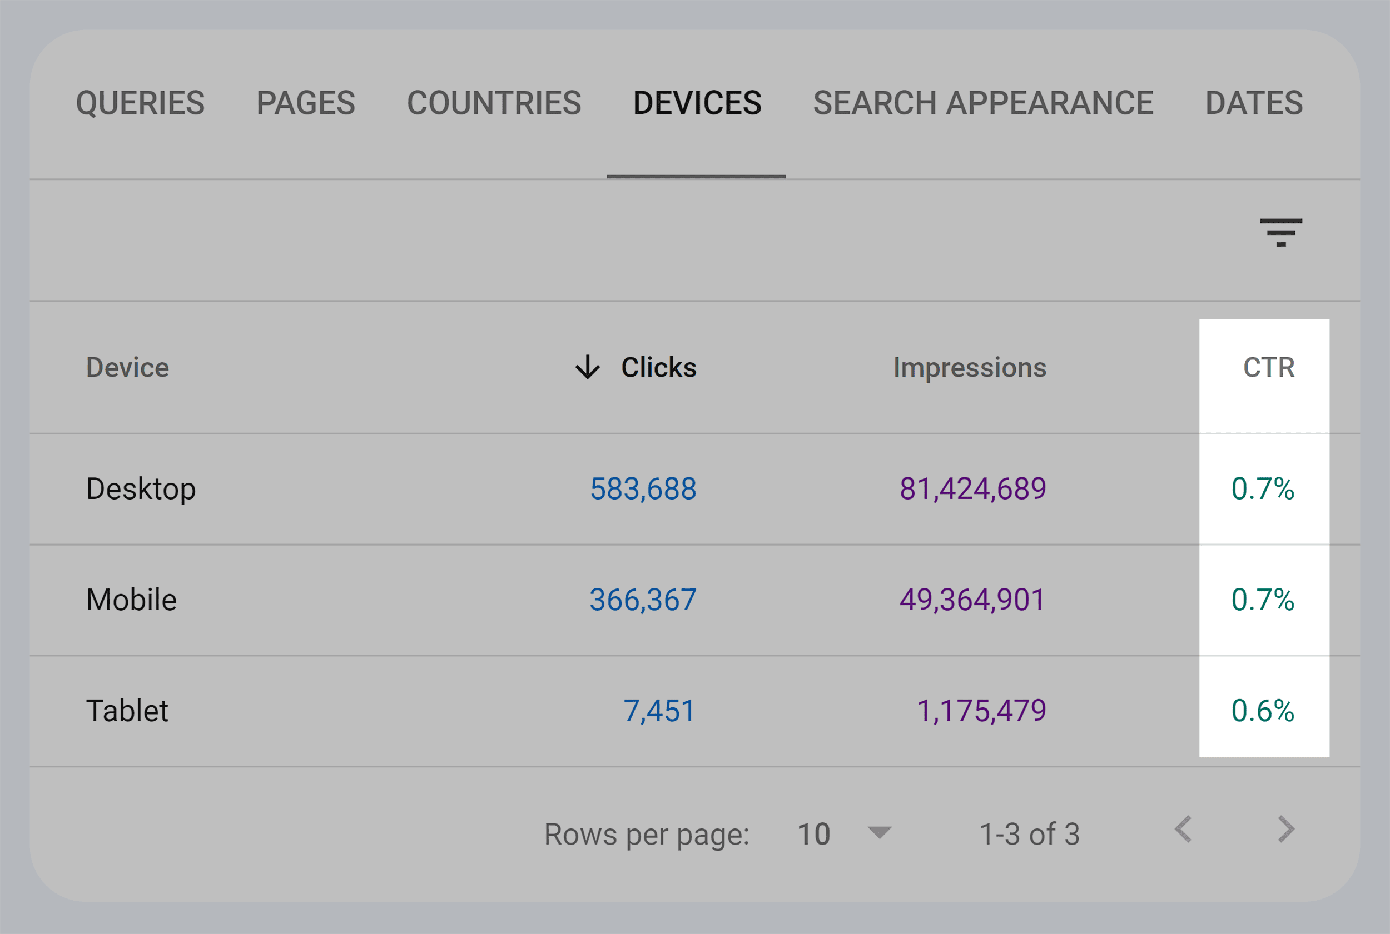Select the PAGES tab
1390x934 pixels.
(x=305, y=102)
